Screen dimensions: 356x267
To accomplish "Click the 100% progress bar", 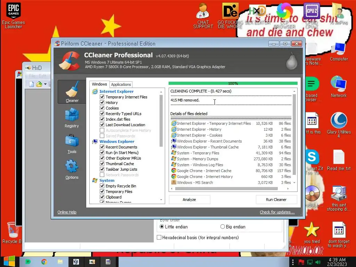I will point(233,83).
